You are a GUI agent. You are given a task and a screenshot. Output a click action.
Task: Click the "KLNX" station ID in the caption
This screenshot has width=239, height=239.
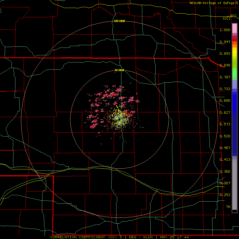click(148, 237)
